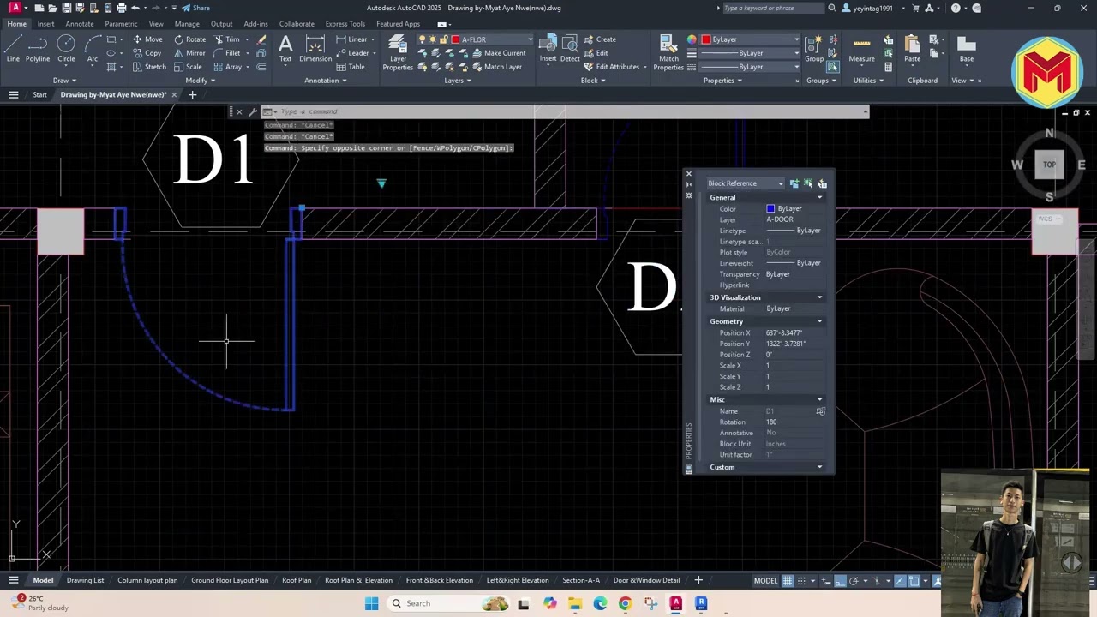The width and height of the screenshot is (1097, 617).
Task: Switch to Ground Floor Layout Plan tab
Action: click(230, 580)
